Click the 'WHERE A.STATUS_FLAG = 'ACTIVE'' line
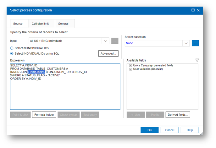The width and height of the screenshot is (216, 148). pos(35,75)
